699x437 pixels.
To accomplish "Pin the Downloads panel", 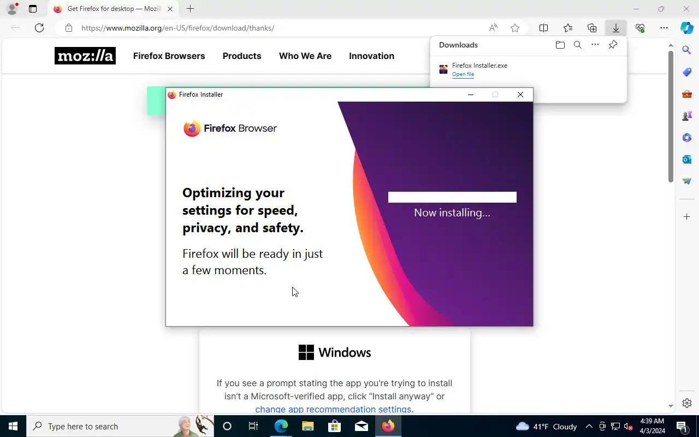I will (613, 45).
